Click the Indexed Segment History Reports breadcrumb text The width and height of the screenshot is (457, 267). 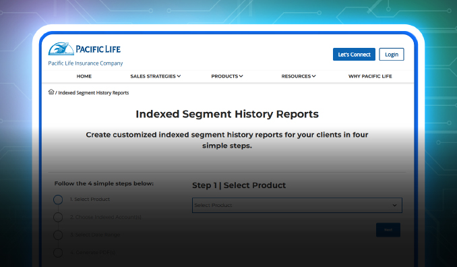[93, 92]
